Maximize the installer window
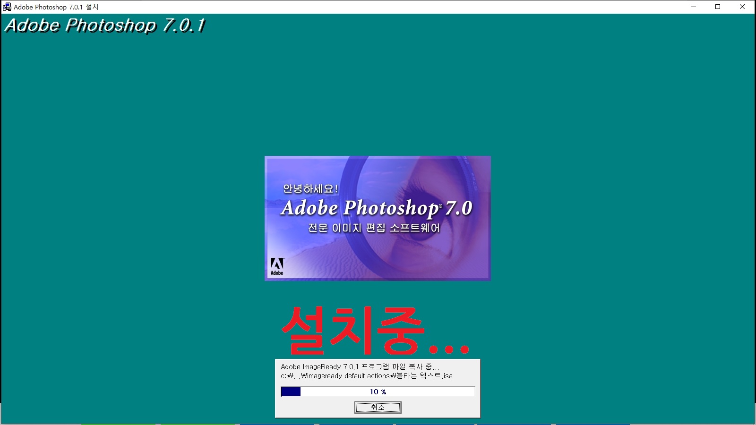The height and width of the screenshot is (425, 756). 718,7
